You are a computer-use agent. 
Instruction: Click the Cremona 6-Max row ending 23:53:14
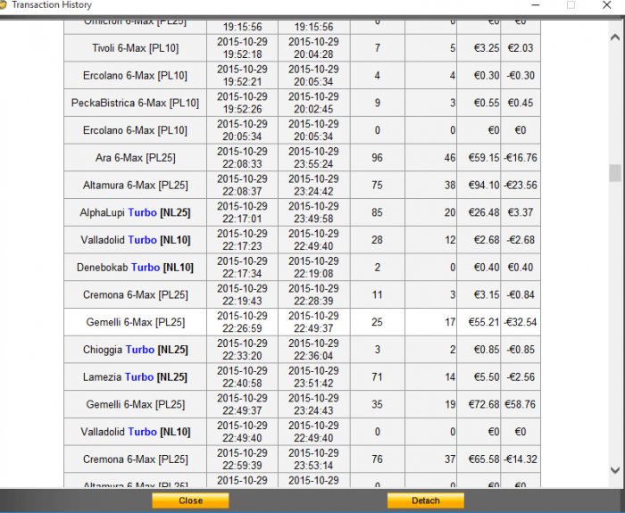[302, 459]
